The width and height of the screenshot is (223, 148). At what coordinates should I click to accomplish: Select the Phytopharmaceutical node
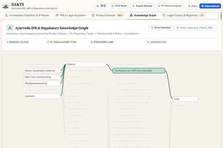[42, 84]
